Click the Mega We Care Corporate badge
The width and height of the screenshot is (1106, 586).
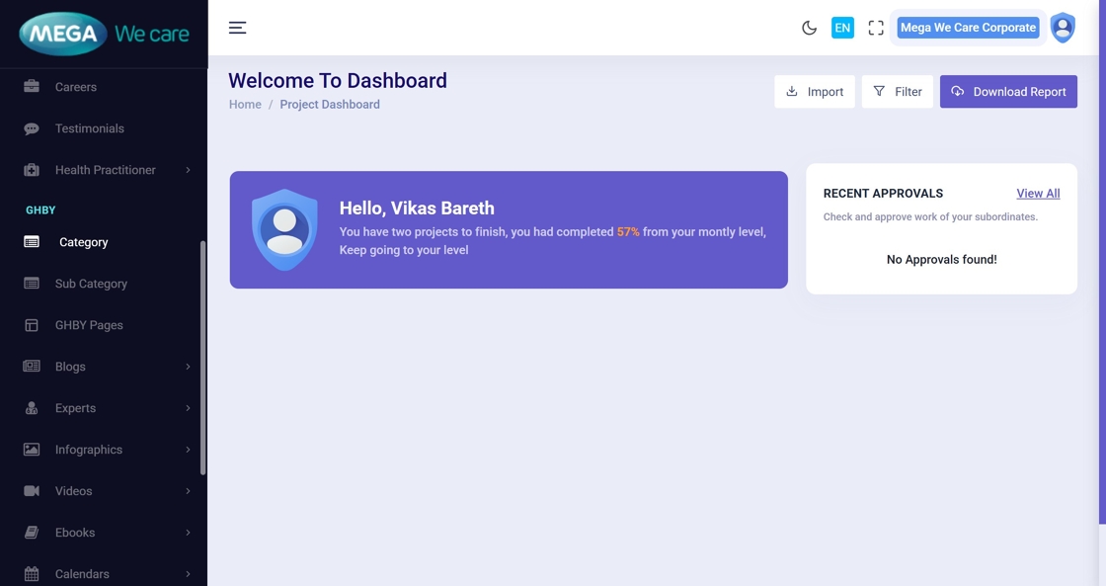(x=968, y=28)
